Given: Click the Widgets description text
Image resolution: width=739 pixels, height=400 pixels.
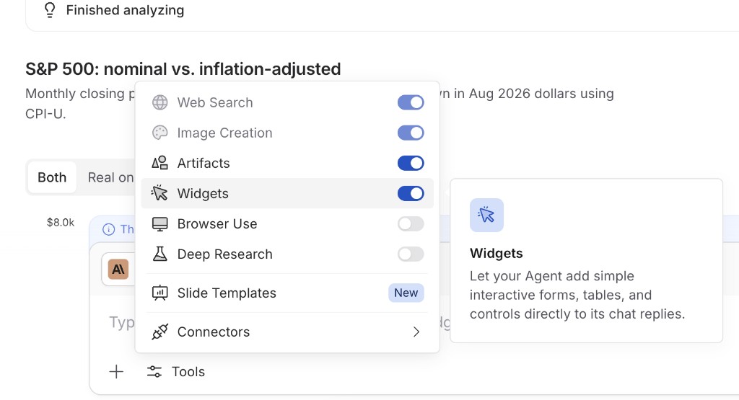Looking at the screenshot, I should 577,295.
